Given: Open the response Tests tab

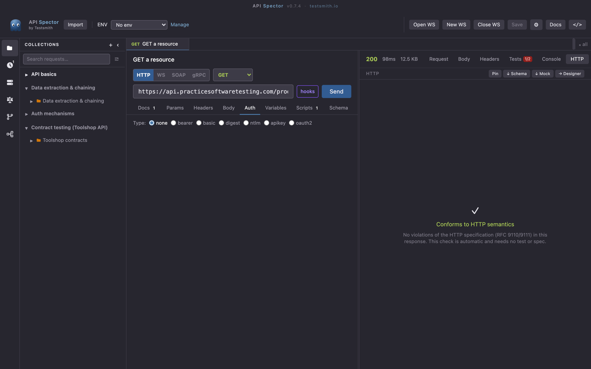Looking at the screenshot, I should tap(520, 59).
